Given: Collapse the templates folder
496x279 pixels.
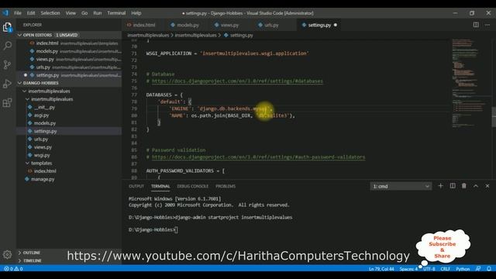Looking at the screenshot, I should point(41,164).
